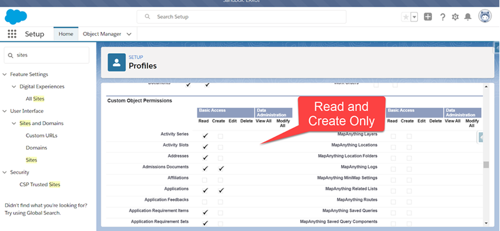The height and width of the screenshot is (231, 500).
Task: Open the notifications bell
Action: point(467,17)
